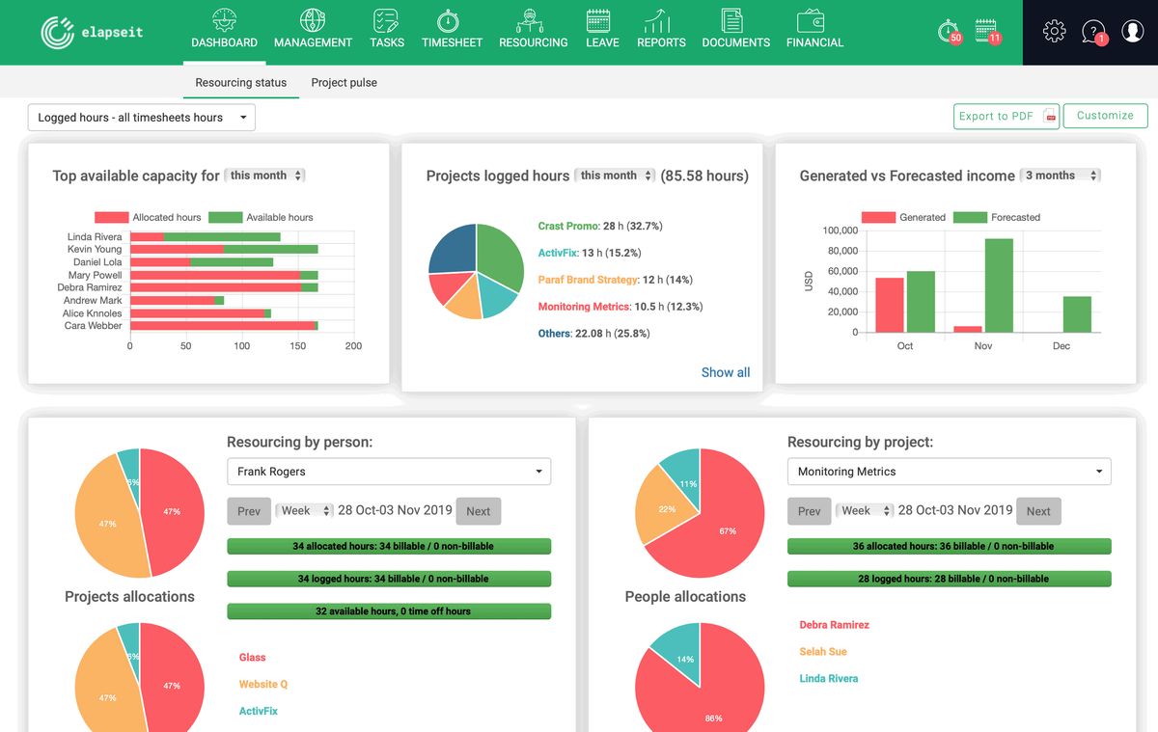
Task: Open the Logged hours timesheet filter dropdown
Action: [x=141, y=117]
